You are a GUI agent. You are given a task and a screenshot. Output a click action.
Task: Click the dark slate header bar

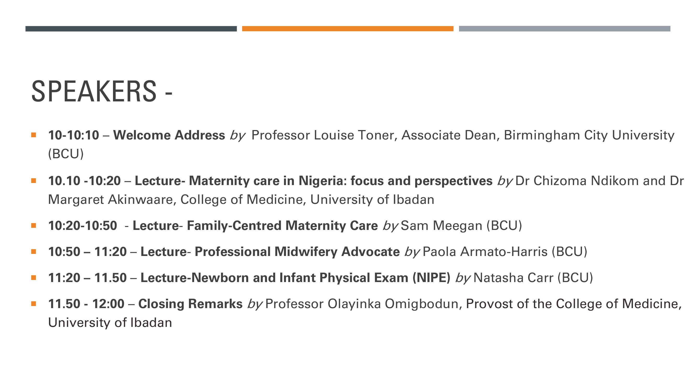pos(131,29)
